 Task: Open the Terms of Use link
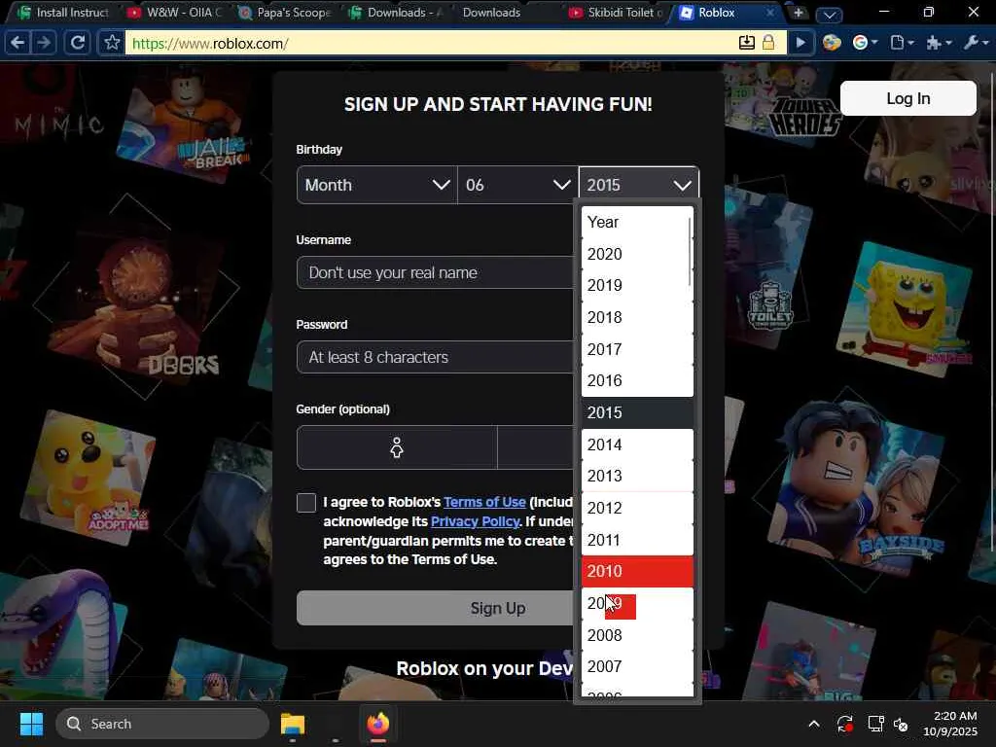tap(484, 502)
